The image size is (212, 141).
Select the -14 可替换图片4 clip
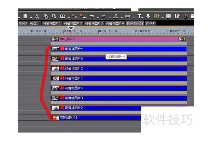(119, 88)
